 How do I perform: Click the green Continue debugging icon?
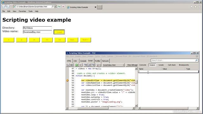click(x=77, y=65)
